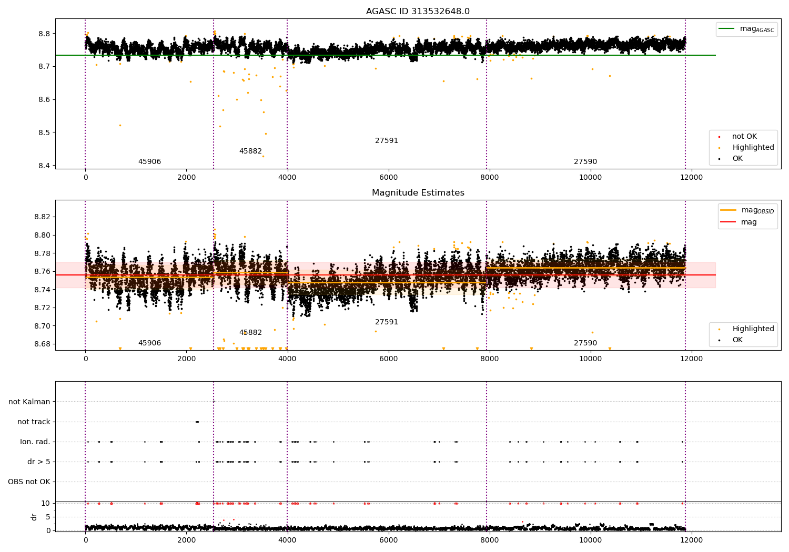Viewport: 789px width, 552px height.
Task: Click the 8.5 tick on the top plot
Action: pos(44,133)
